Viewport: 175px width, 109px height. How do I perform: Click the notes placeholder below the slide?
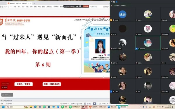click(7, 101)
